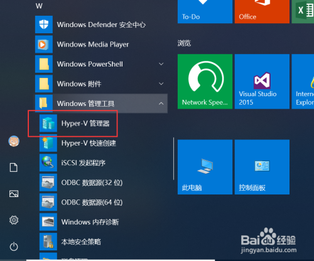Click the Power button icon
This screenshot has width=314, height=261.
(14, 247)
